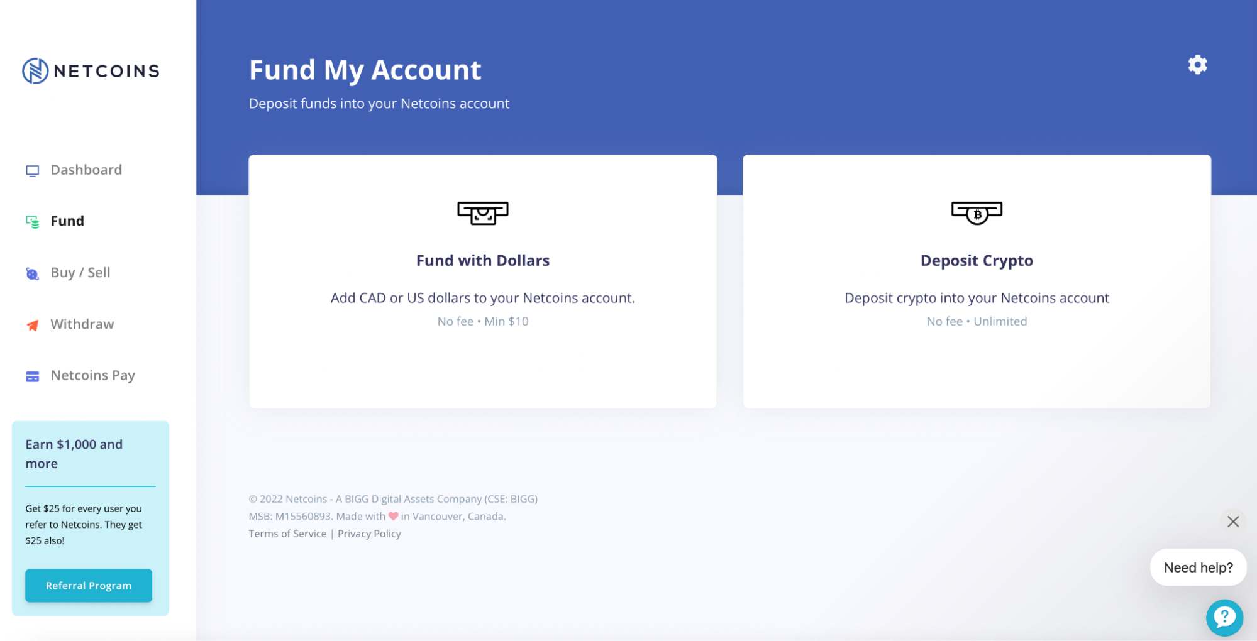
Task: Open the help chat bubble icon
Action: coord(1224,618)
